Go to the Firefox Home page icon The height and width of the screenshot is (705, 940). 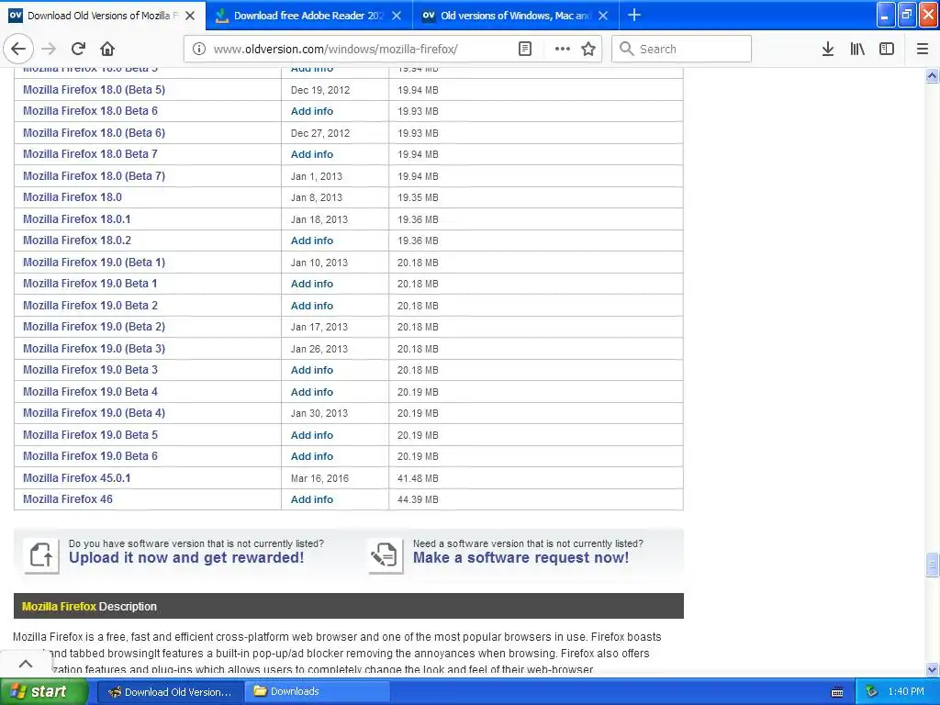click(107, 49)
